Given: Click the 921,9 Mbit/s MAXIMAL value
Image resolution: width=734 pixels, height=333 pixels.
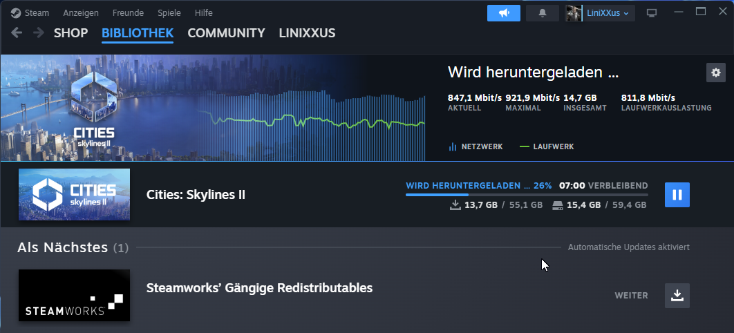Looking at the screenshot, I should [x=533, y=97].
